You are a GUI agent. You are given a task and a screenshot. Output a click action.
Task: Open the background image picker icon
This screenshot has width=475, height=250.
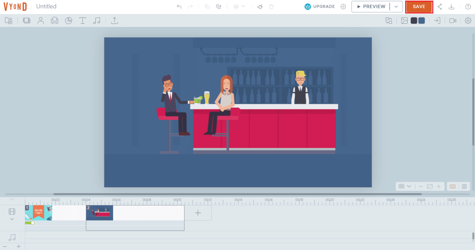404,20
